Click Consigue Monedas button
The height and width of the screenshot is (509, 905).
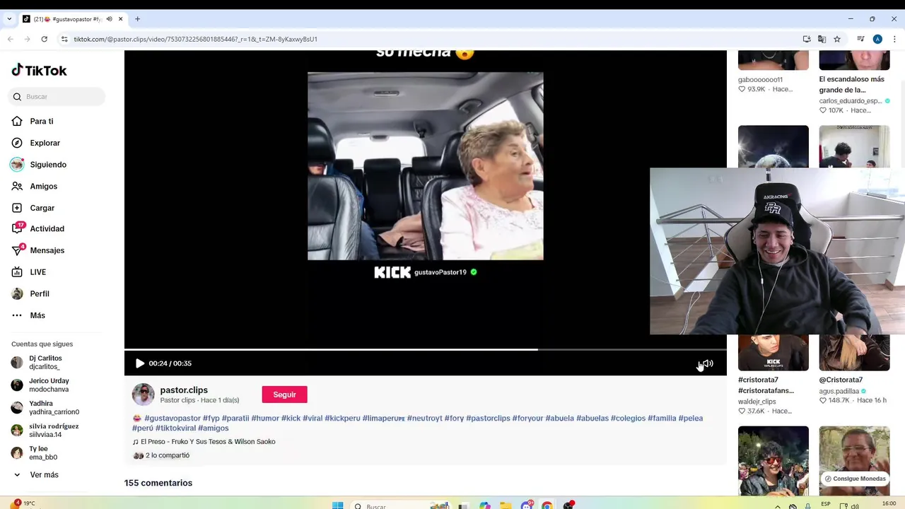pos(855,479)
